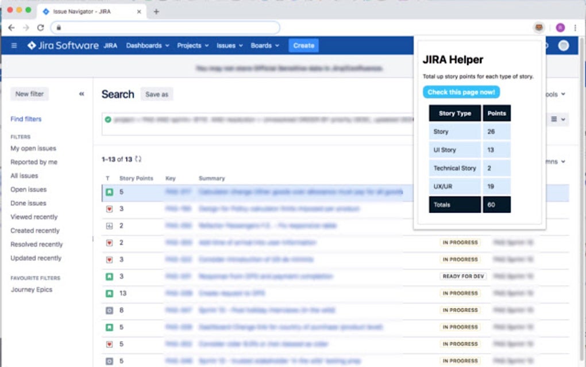Open the Boards menu in the navigation bar

[261, 45]
